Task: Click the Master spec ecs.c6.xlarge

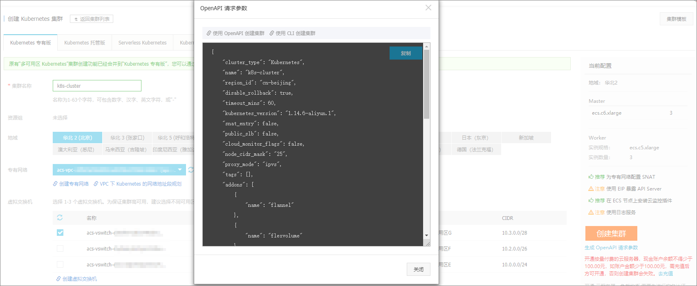Action: point(607,113)
